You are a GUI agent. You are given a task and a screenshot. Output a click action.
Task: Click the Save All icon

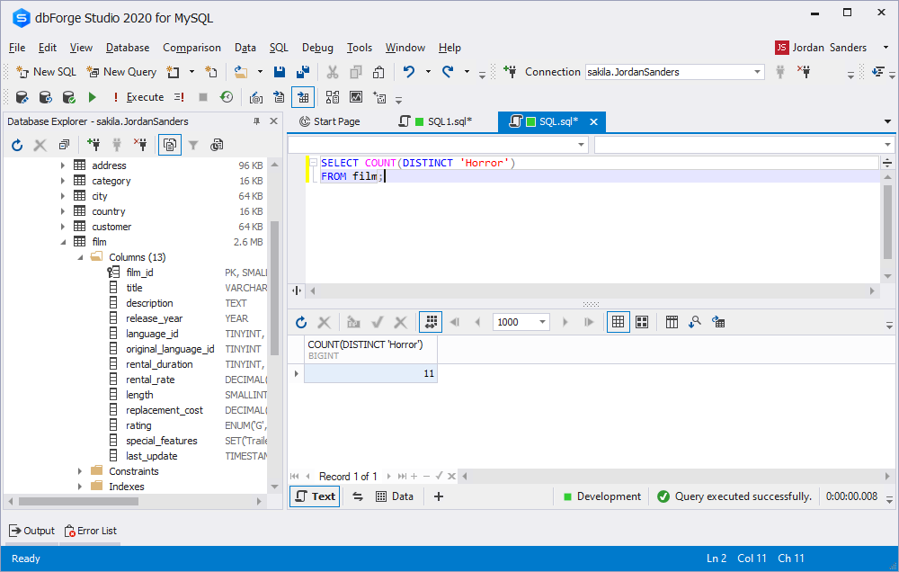point(303,72)
